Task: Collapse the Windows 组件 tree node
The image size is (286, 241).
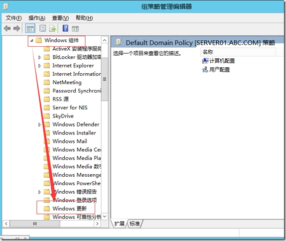Action: tap(31, 40)
